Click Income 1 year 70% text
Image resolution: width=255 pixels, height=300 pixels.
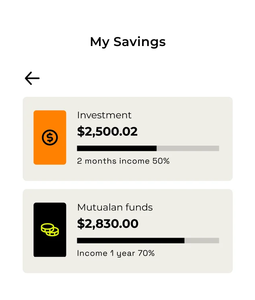pyautogui.click(x=115, y=253)
